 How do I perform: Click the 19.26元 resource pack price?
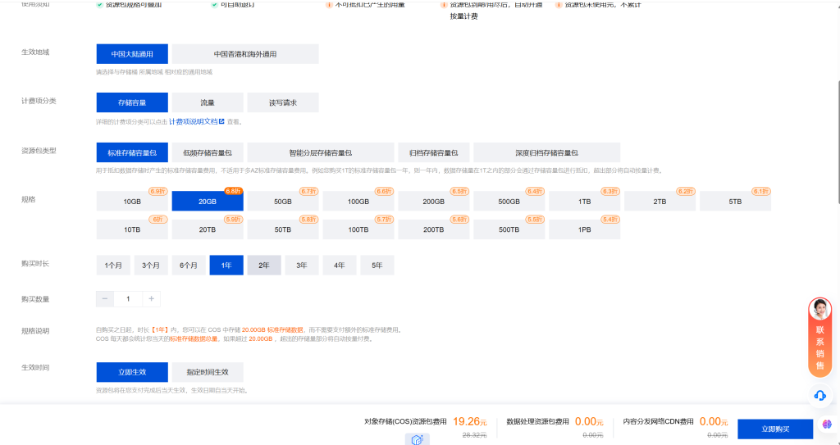470,422
